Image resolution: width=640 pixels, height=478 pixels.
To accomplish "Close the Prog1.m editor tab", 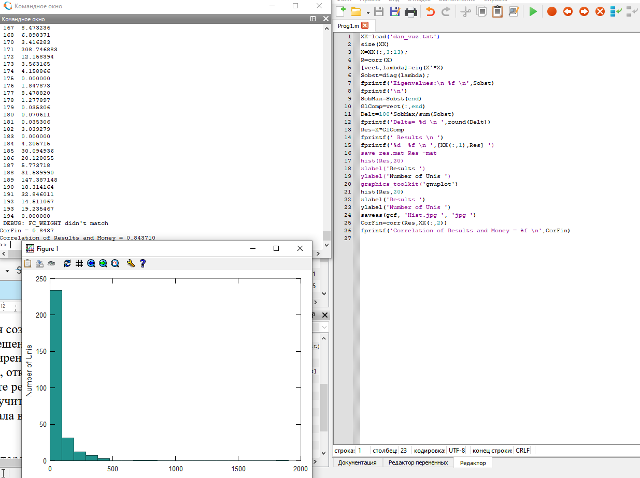I will (365, 25).
